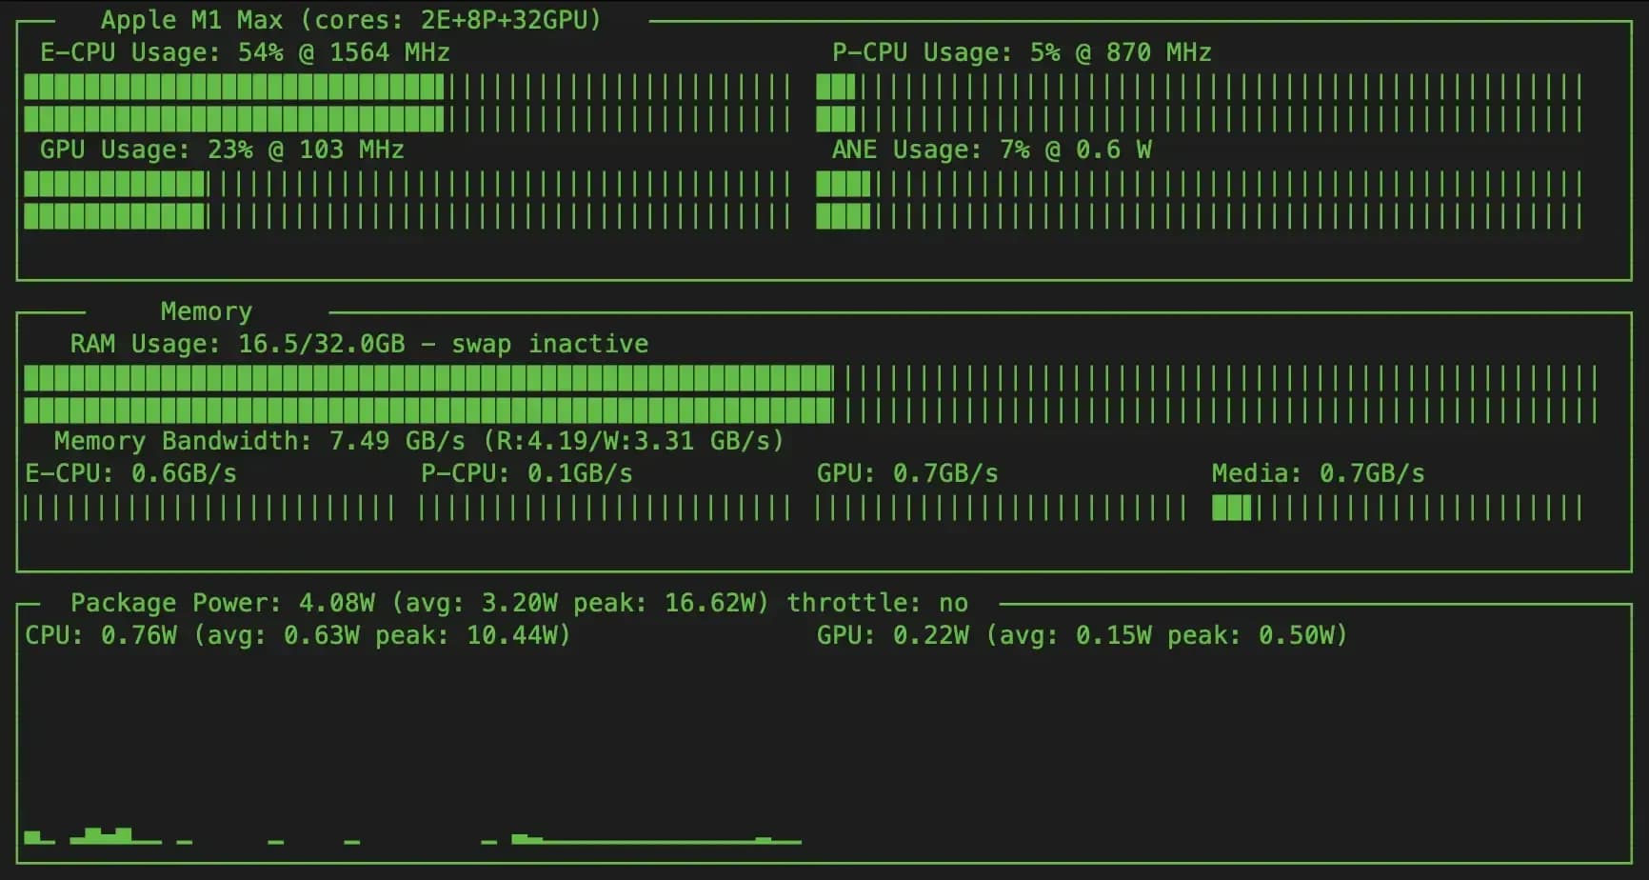Click the throttle: no status

877,603
